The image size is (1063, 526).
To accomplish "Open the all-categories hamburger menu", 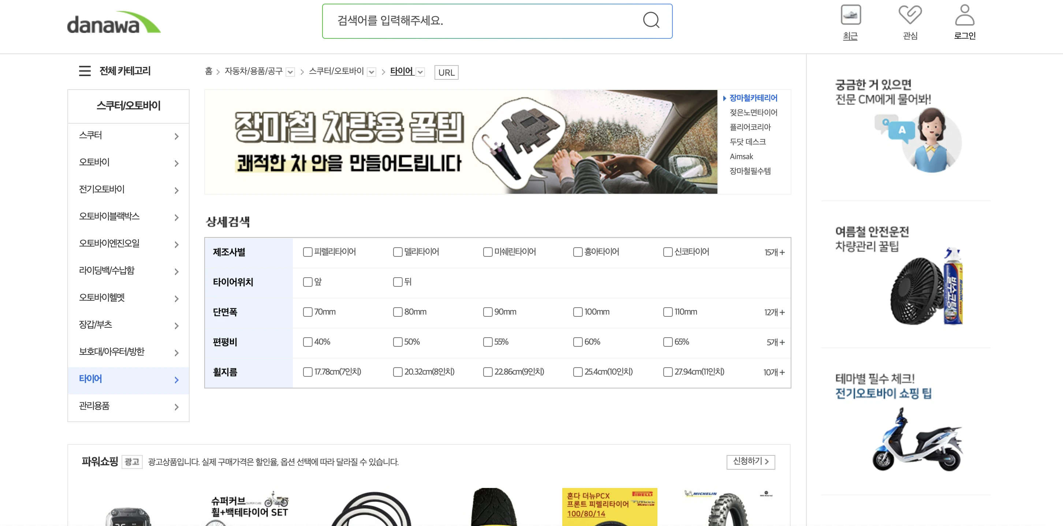I will [84, 71].
